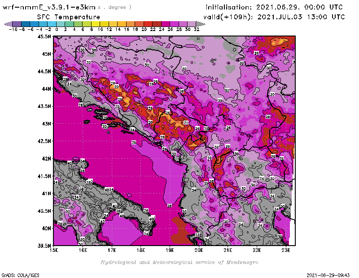The image size is (359, 278).
Task: Click the orange swatch between 14 and 16
Action: (x=122, y=24)
